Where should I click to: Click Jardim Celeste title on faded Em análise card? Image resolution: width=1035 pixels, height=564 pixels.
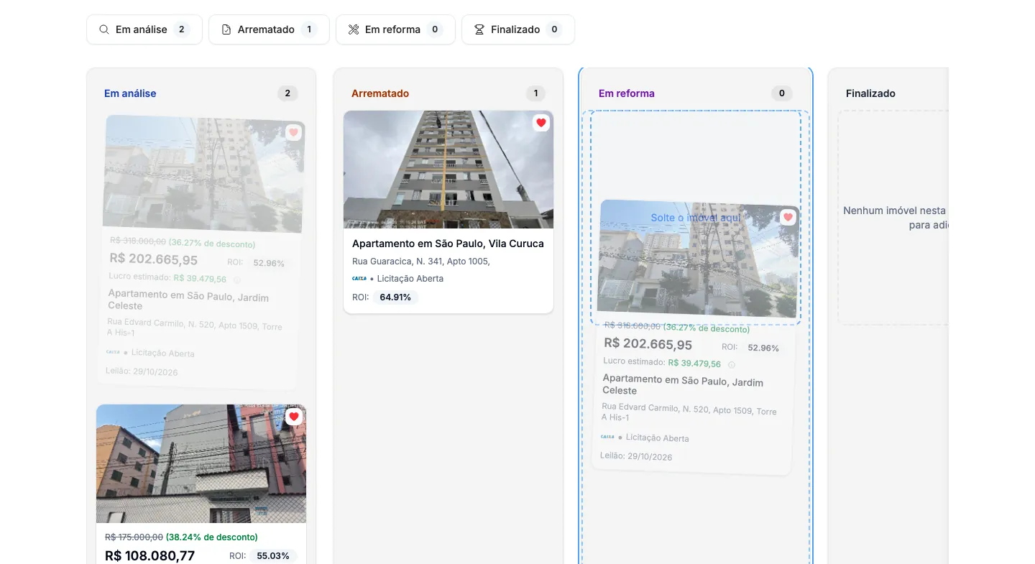pos(188,300)
